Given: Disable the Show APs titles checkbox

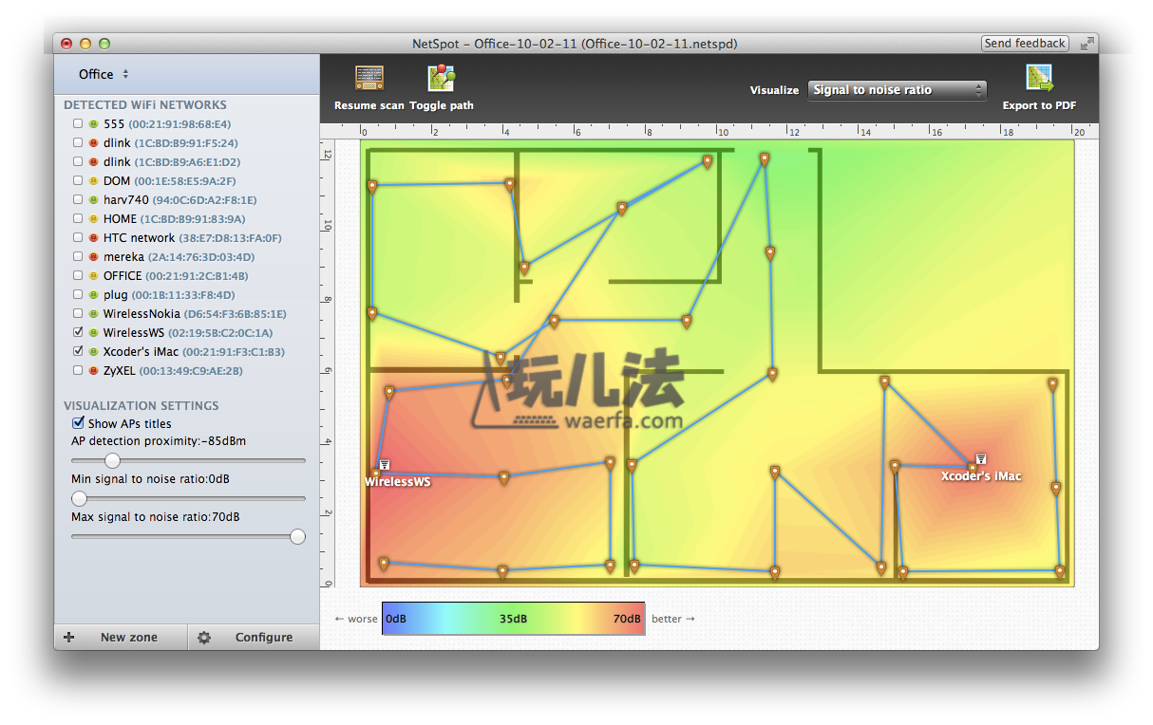Looking at the screenshot, I should 79,423.
